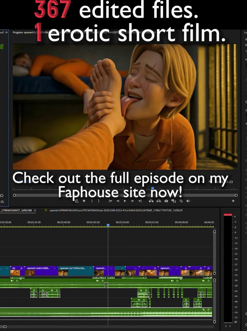The width and height of the screenshot is (247, 331).
Task: Step forward one frame
Action: click(x=133, y=201)
